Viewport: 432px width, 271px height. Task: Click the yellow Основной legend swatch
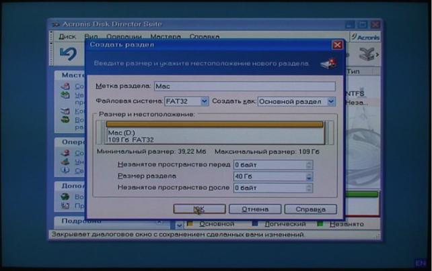point(190,224)
